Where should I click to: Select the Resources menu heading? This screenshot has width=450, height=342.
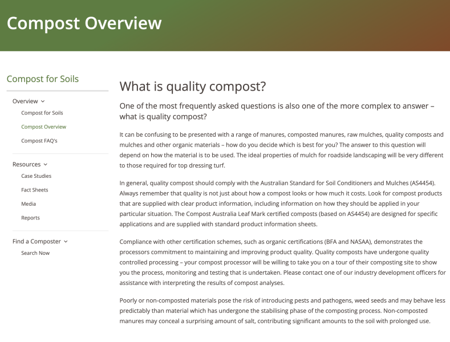point(26,165)
